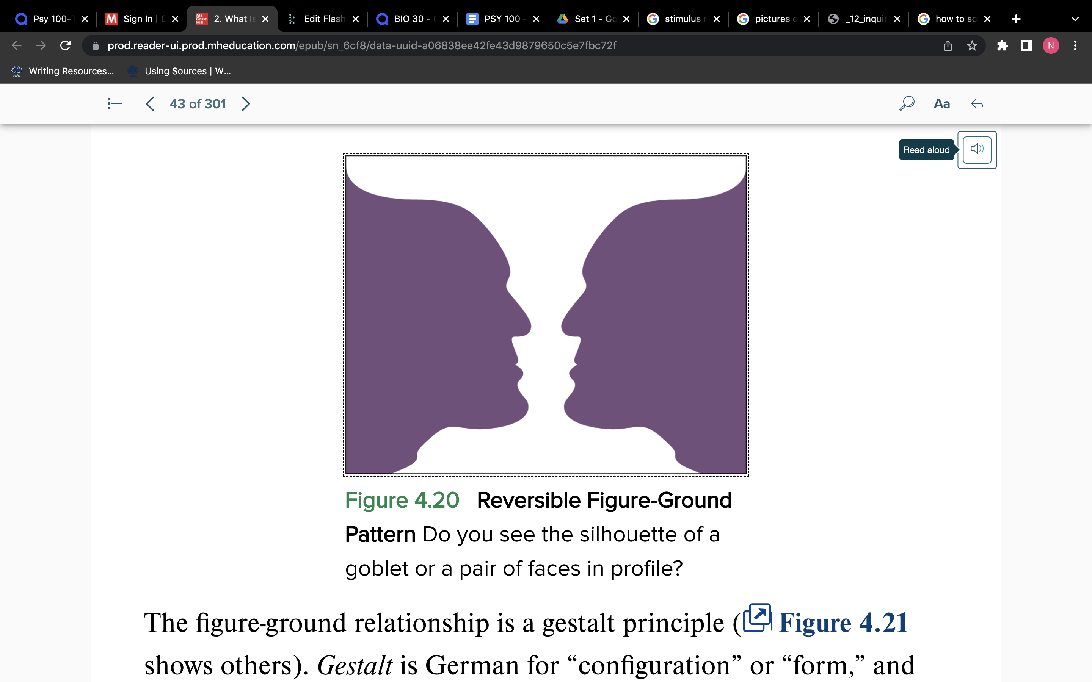Close the Set 1 tab
Image resolution: width=1092 pixels, height=682 pixels.
point(626,19)
